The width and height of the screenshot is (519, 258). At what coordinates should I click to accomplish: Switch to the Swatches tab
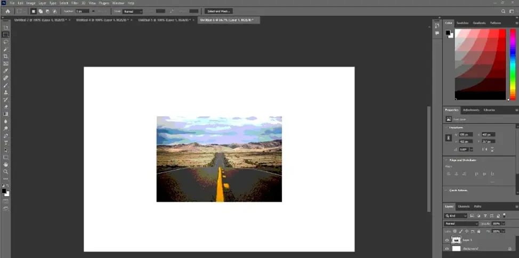(x=462, y=23)
